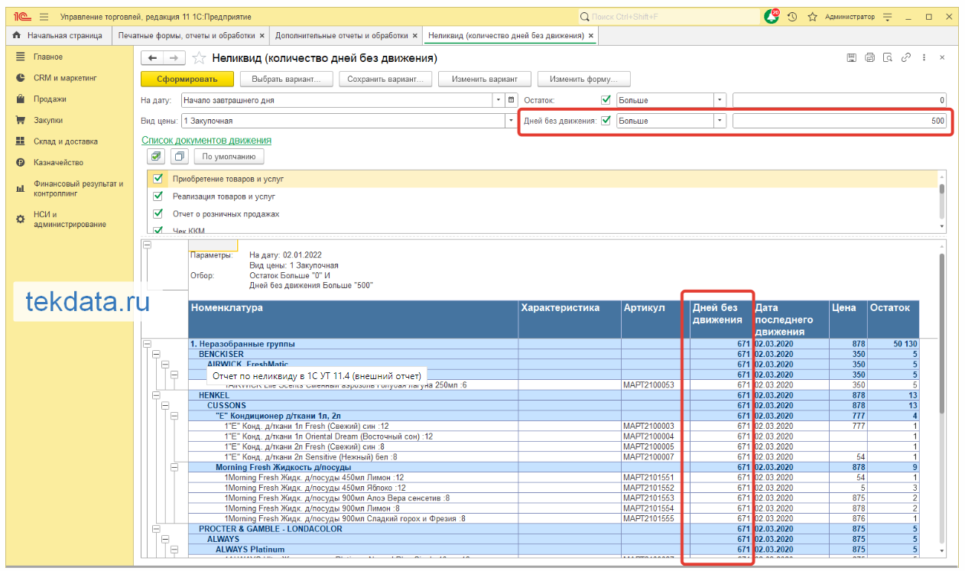Collapse the CUSSONS group

(x=165, y=405)
